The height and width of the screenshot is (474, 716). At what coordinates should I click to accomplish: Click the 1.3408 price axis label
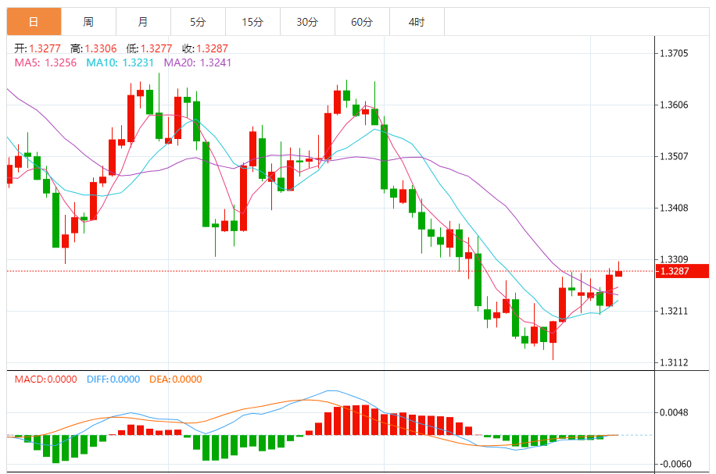(674, 208)
